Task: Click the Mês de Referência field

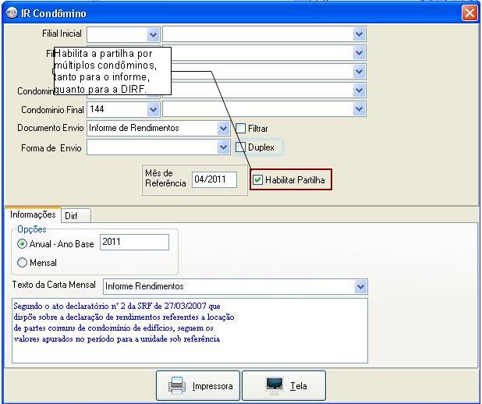Action: coord(213,179)
